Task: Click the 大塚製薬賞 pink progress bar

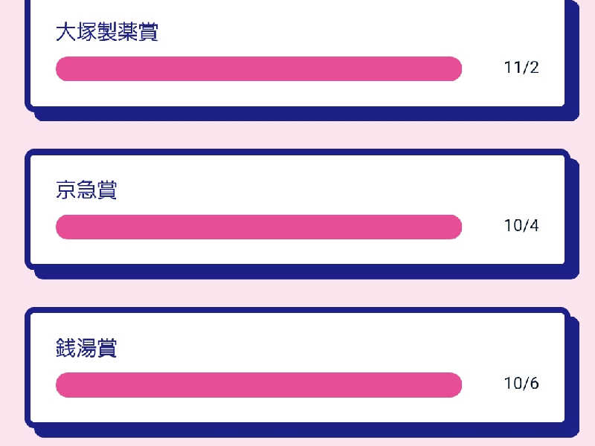Action: coord(259,68)
